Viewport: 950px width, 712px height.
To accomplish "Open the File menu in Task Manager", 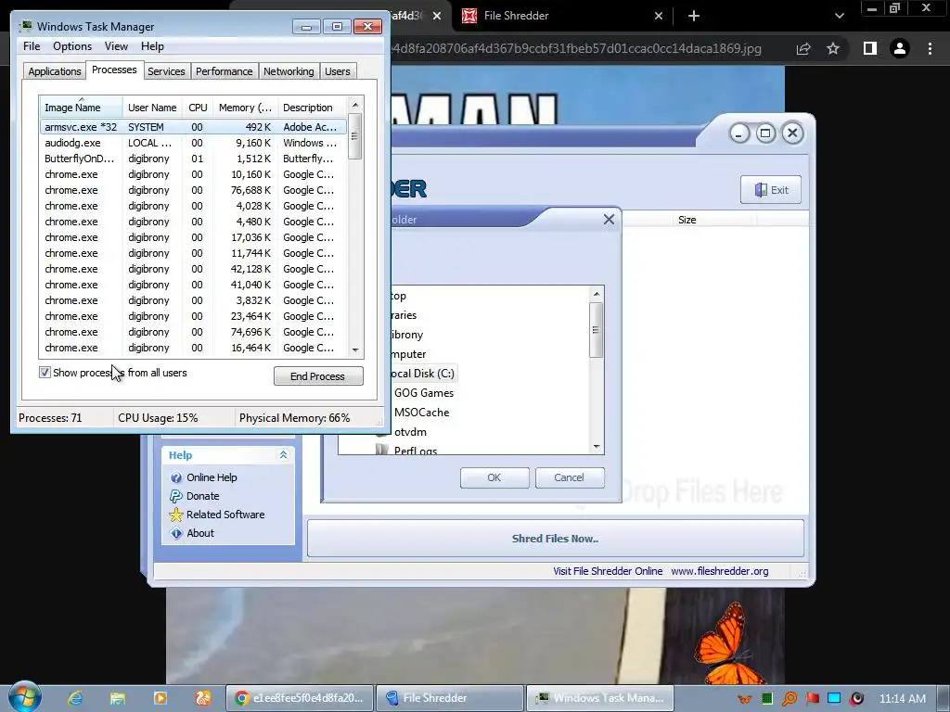I will [32, 46].
